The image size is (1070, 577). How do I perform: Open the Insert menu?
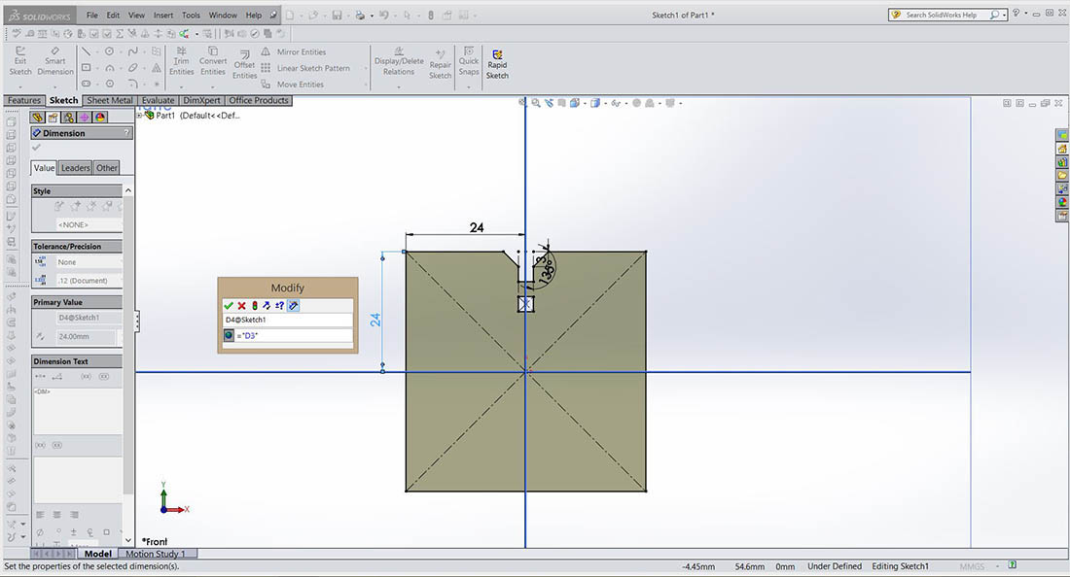163,15
